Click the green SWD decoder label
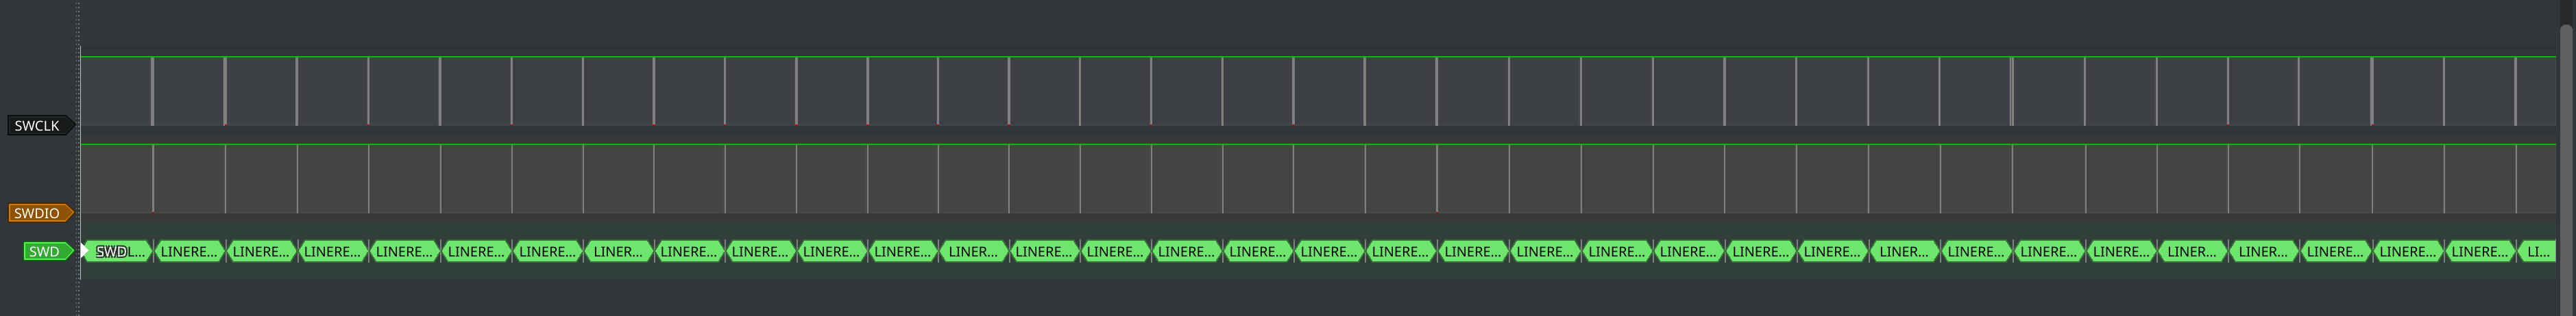 [x=44, y=252]
